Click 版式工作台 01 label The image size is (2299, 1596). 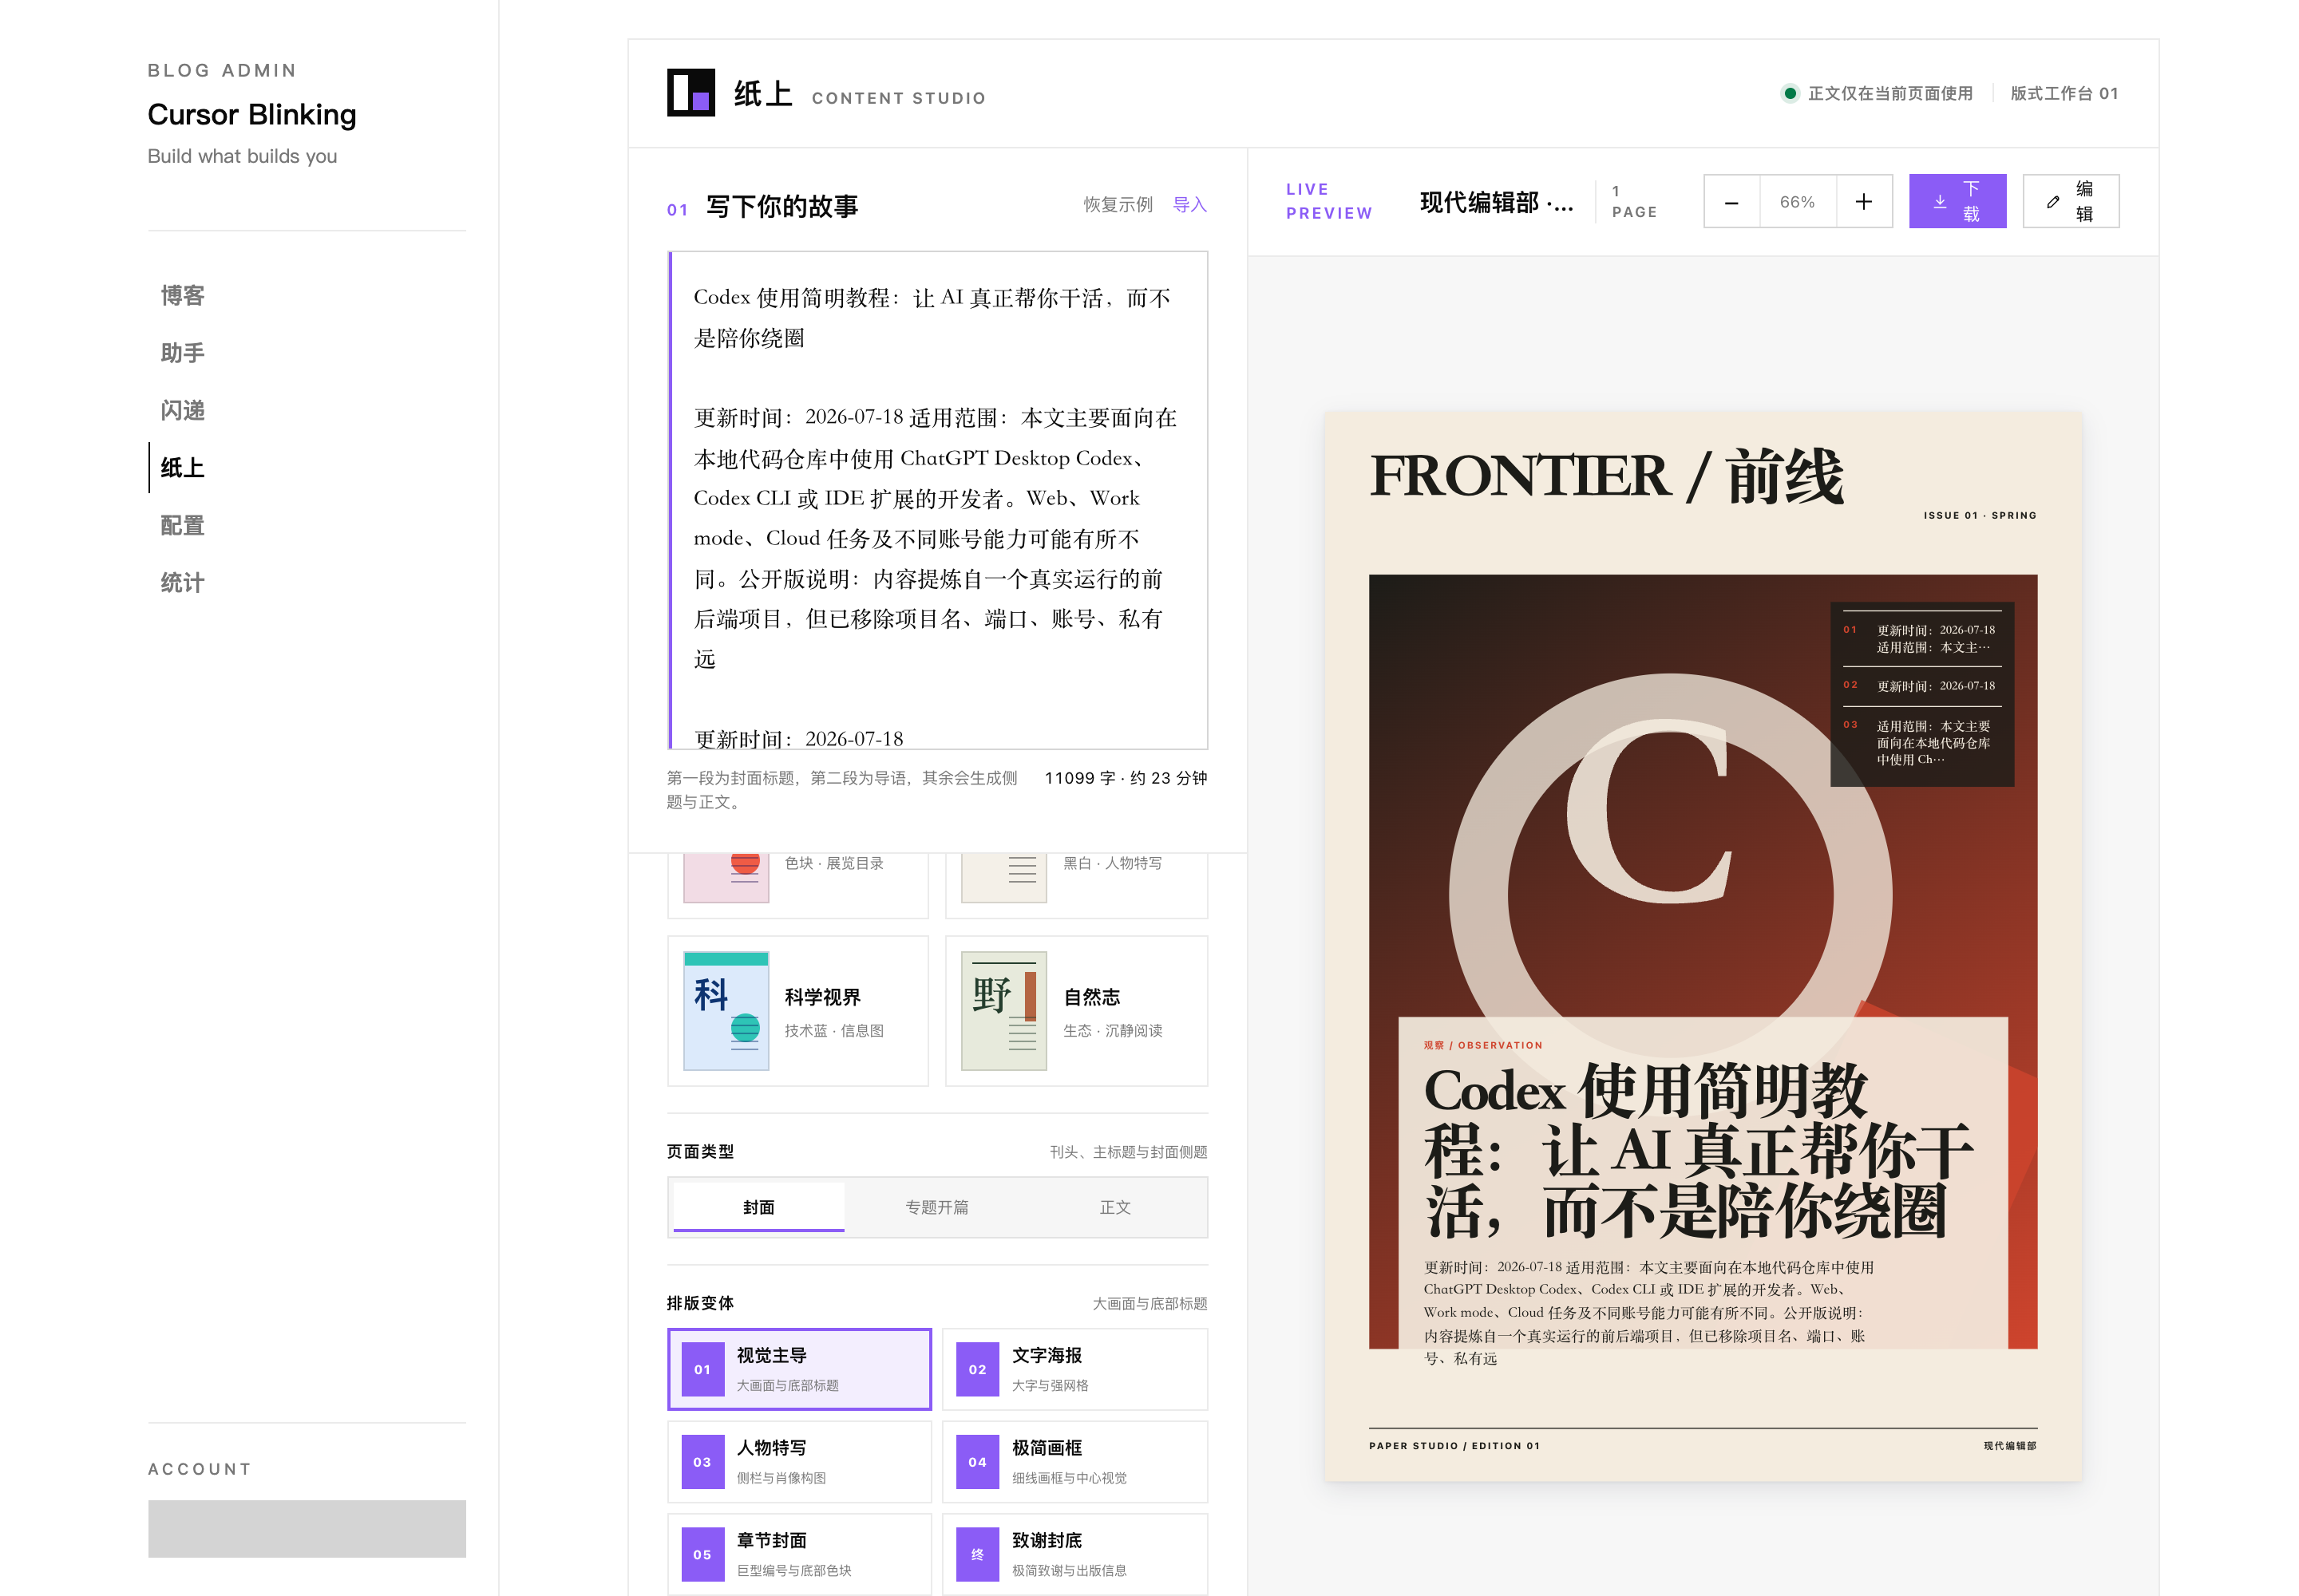(x=2064, y=93)
